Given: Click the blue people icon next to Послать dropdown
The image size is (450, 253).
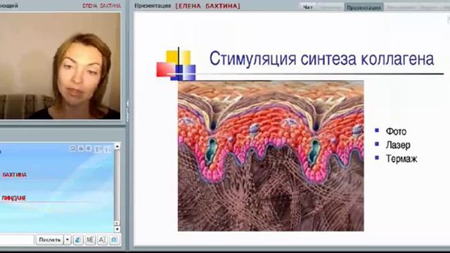Looking at the screenshot, I should (78, 240).
